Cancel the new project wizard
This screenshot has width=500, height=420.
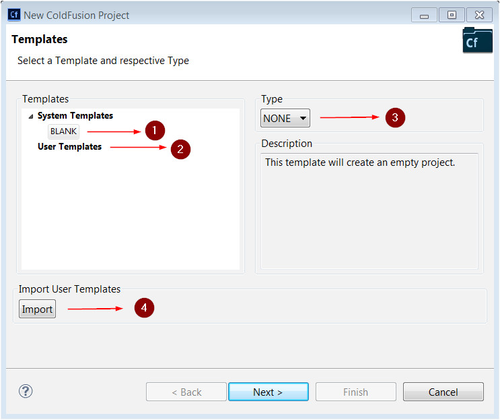(443, 392)
